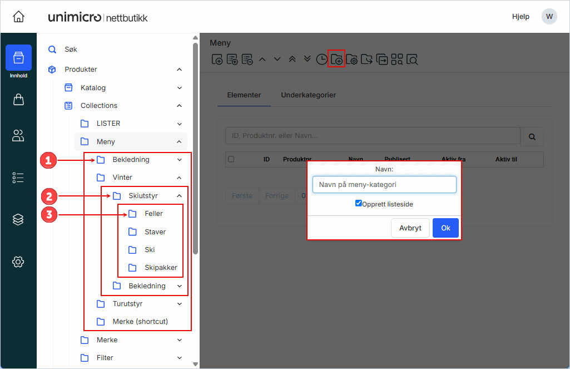Focus the Navn på meny-kategori field
Screen dimensions: 570x369
tap(384, 185)
